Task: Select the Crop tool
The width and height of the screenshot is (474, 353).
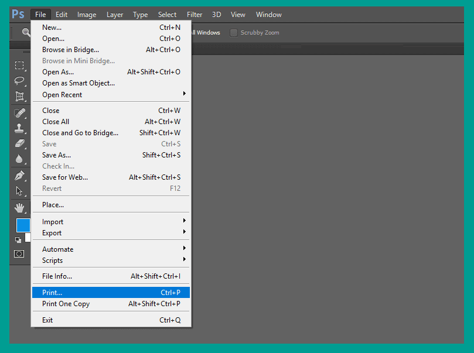Action: pyautogui.click(x=20, y=97)
